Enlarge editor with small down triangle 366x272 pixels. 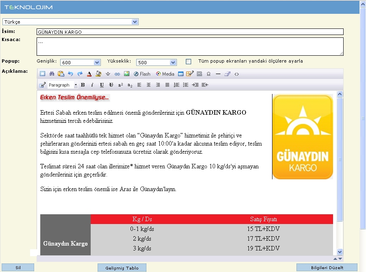pyautogui.click(x=340, y=259)
